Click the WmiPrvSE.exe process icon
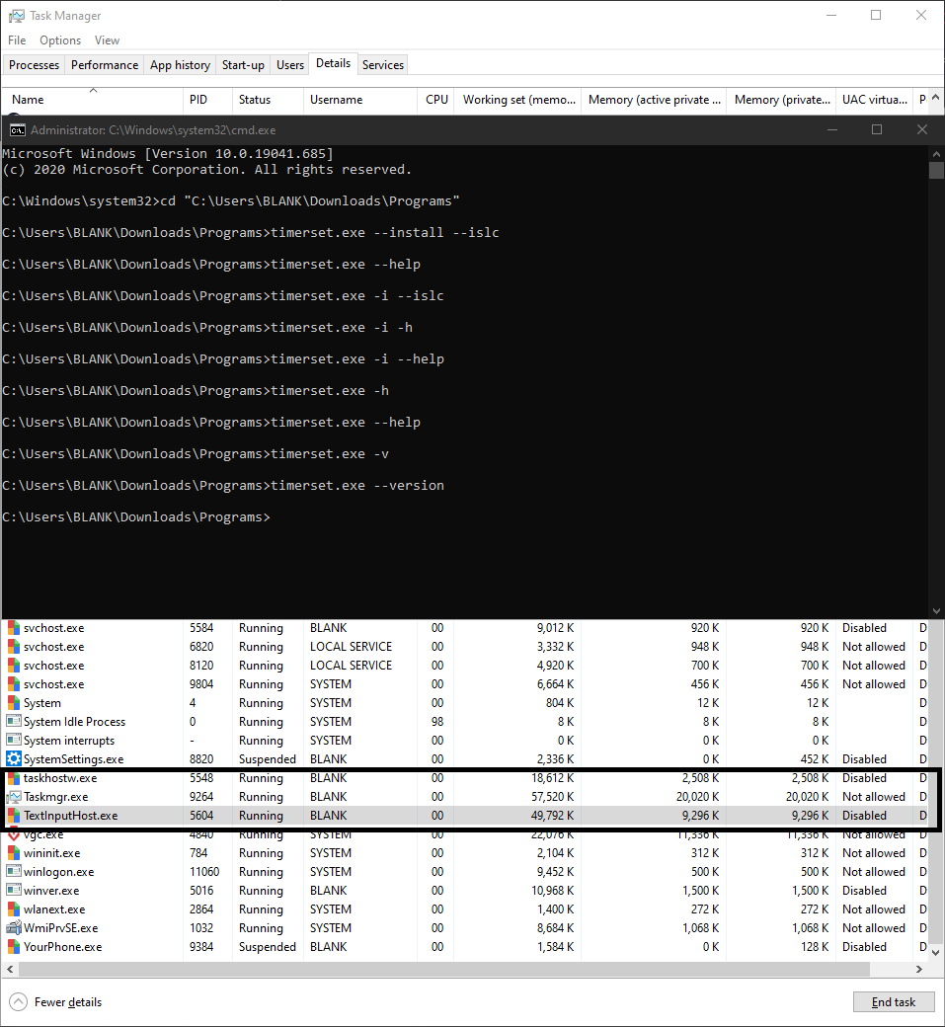 (13, 928)
